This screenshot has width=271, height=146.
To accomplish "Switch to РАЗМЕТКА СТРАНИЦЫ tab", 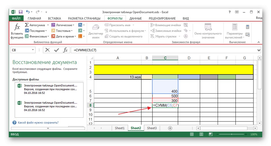I will tap(84, 19).
